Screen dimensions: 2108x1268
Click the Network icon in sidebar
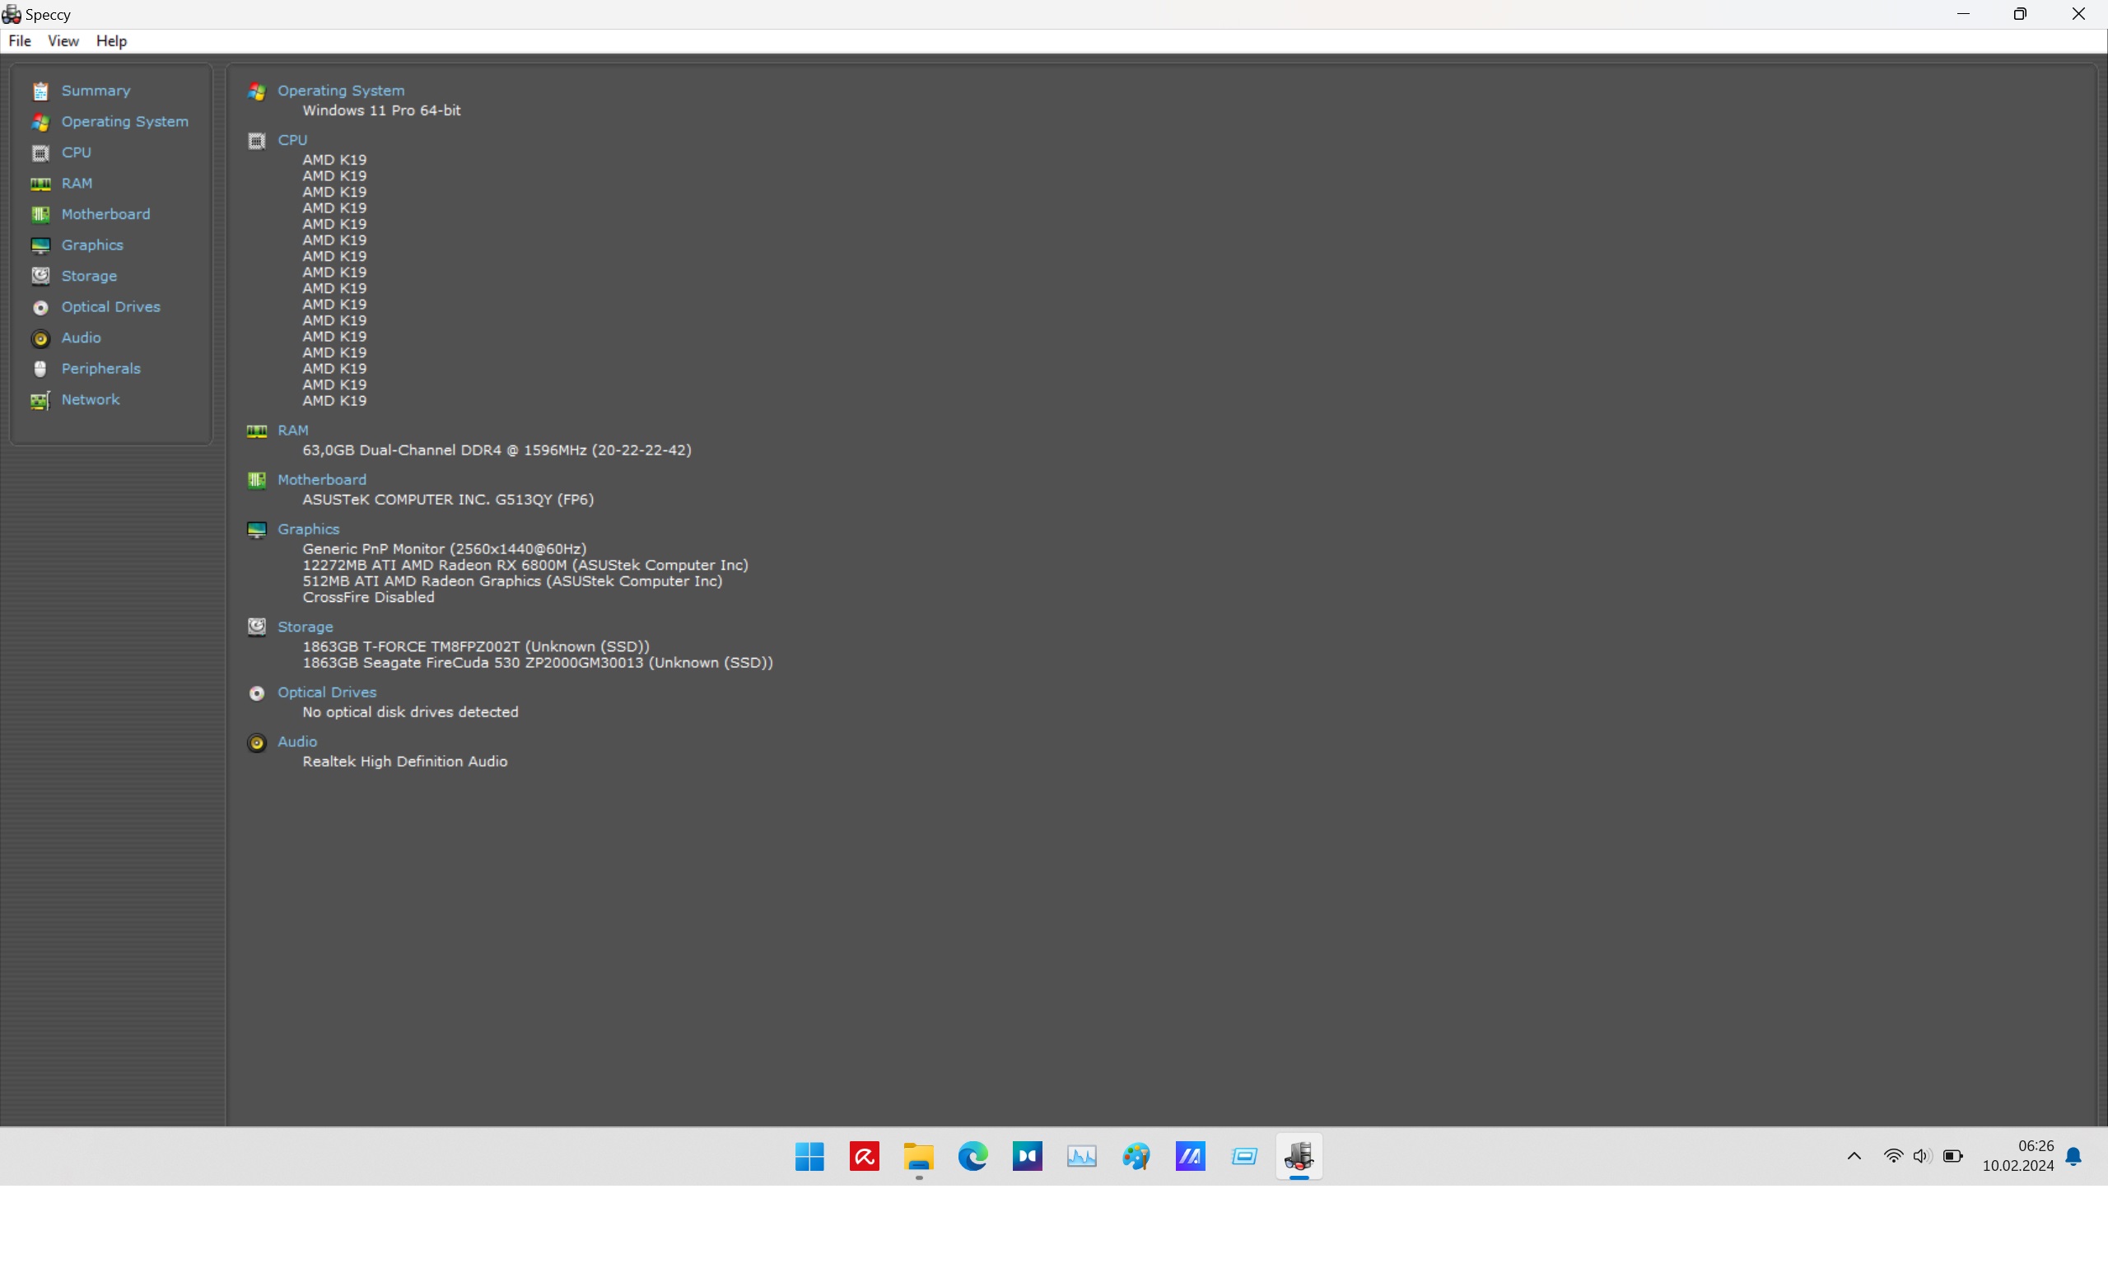click(40, 400)
